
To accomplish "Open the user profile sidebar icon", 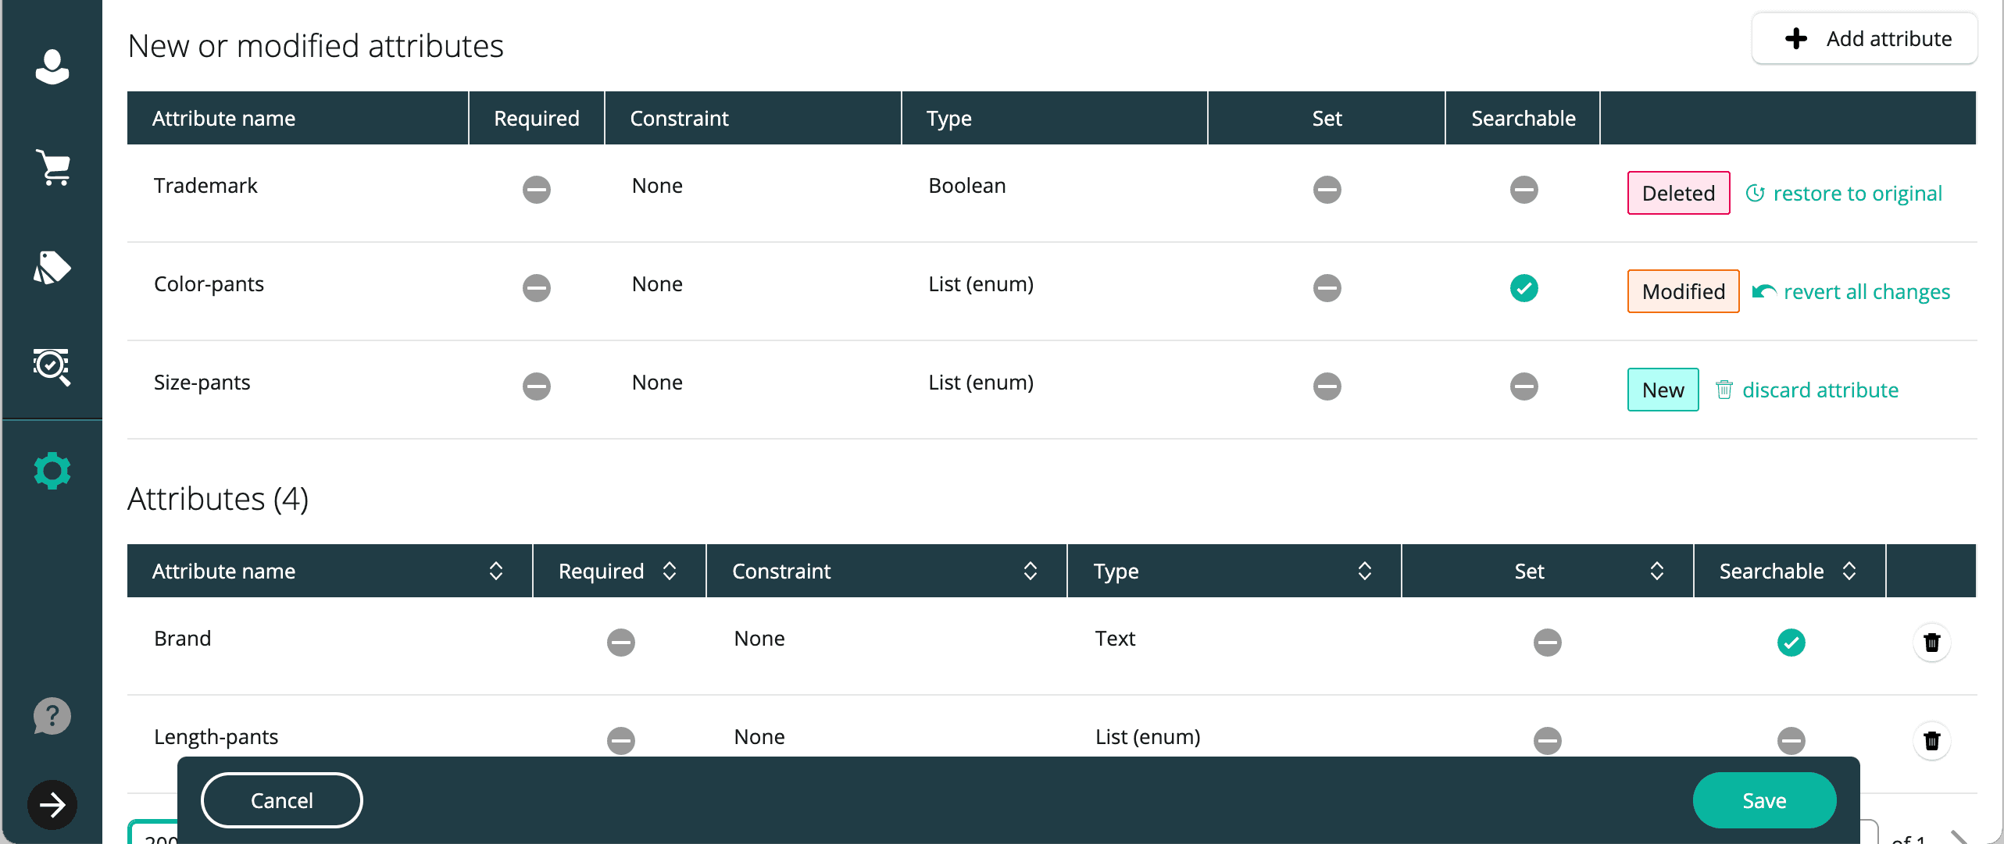I will (52, 67).
